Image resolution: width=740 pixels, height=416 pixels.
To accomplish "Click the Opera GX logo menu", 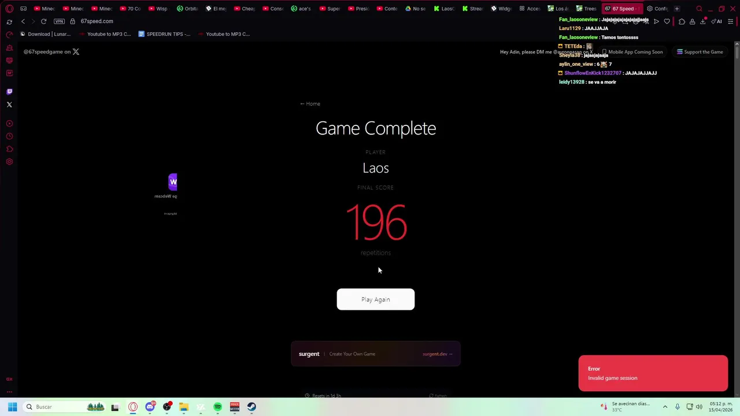I will 9,9.
